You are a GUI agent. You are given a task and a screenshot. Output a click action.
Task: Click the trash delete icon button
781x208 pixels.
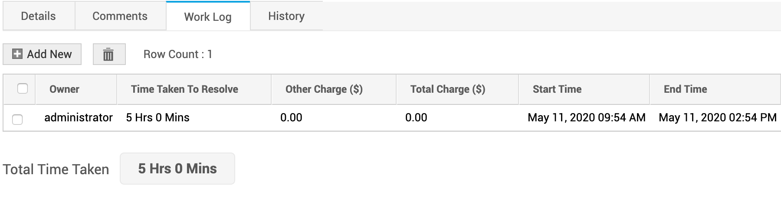(109, 55)
